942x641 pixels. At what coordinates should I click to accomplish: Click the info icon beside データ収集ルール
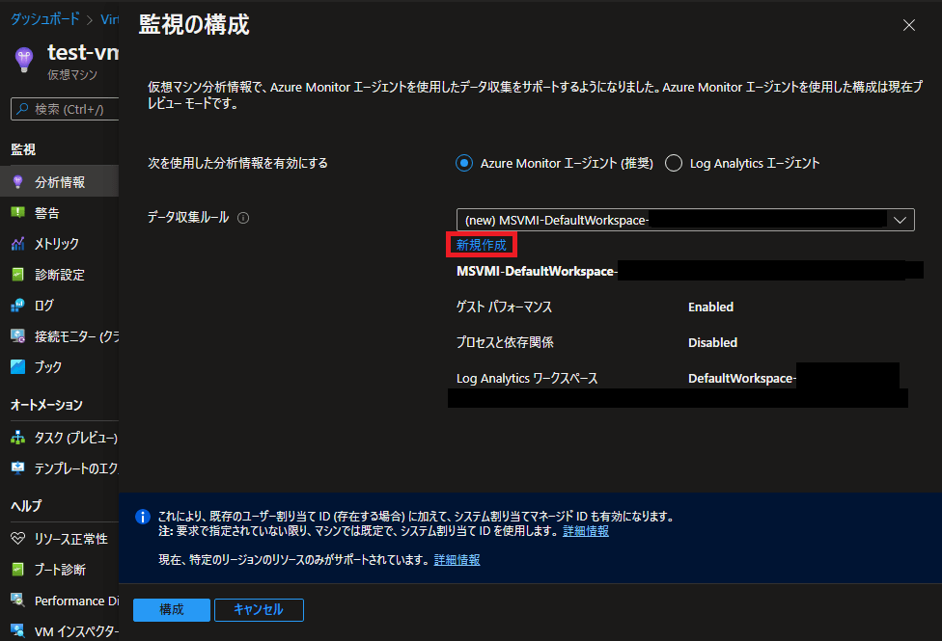(243, 218)
